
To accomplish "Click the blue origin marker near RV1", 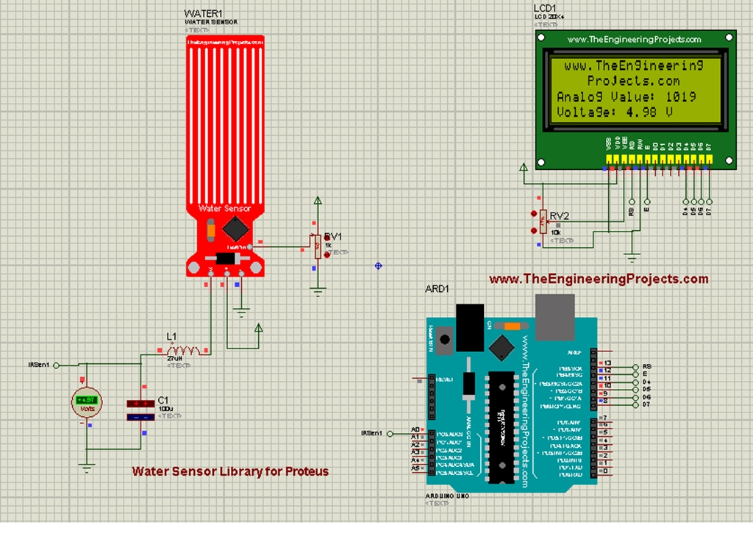I will pos(379,267).
